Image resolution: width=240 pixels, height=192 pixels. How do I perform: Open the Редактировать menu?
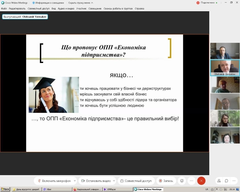[17, 9]
